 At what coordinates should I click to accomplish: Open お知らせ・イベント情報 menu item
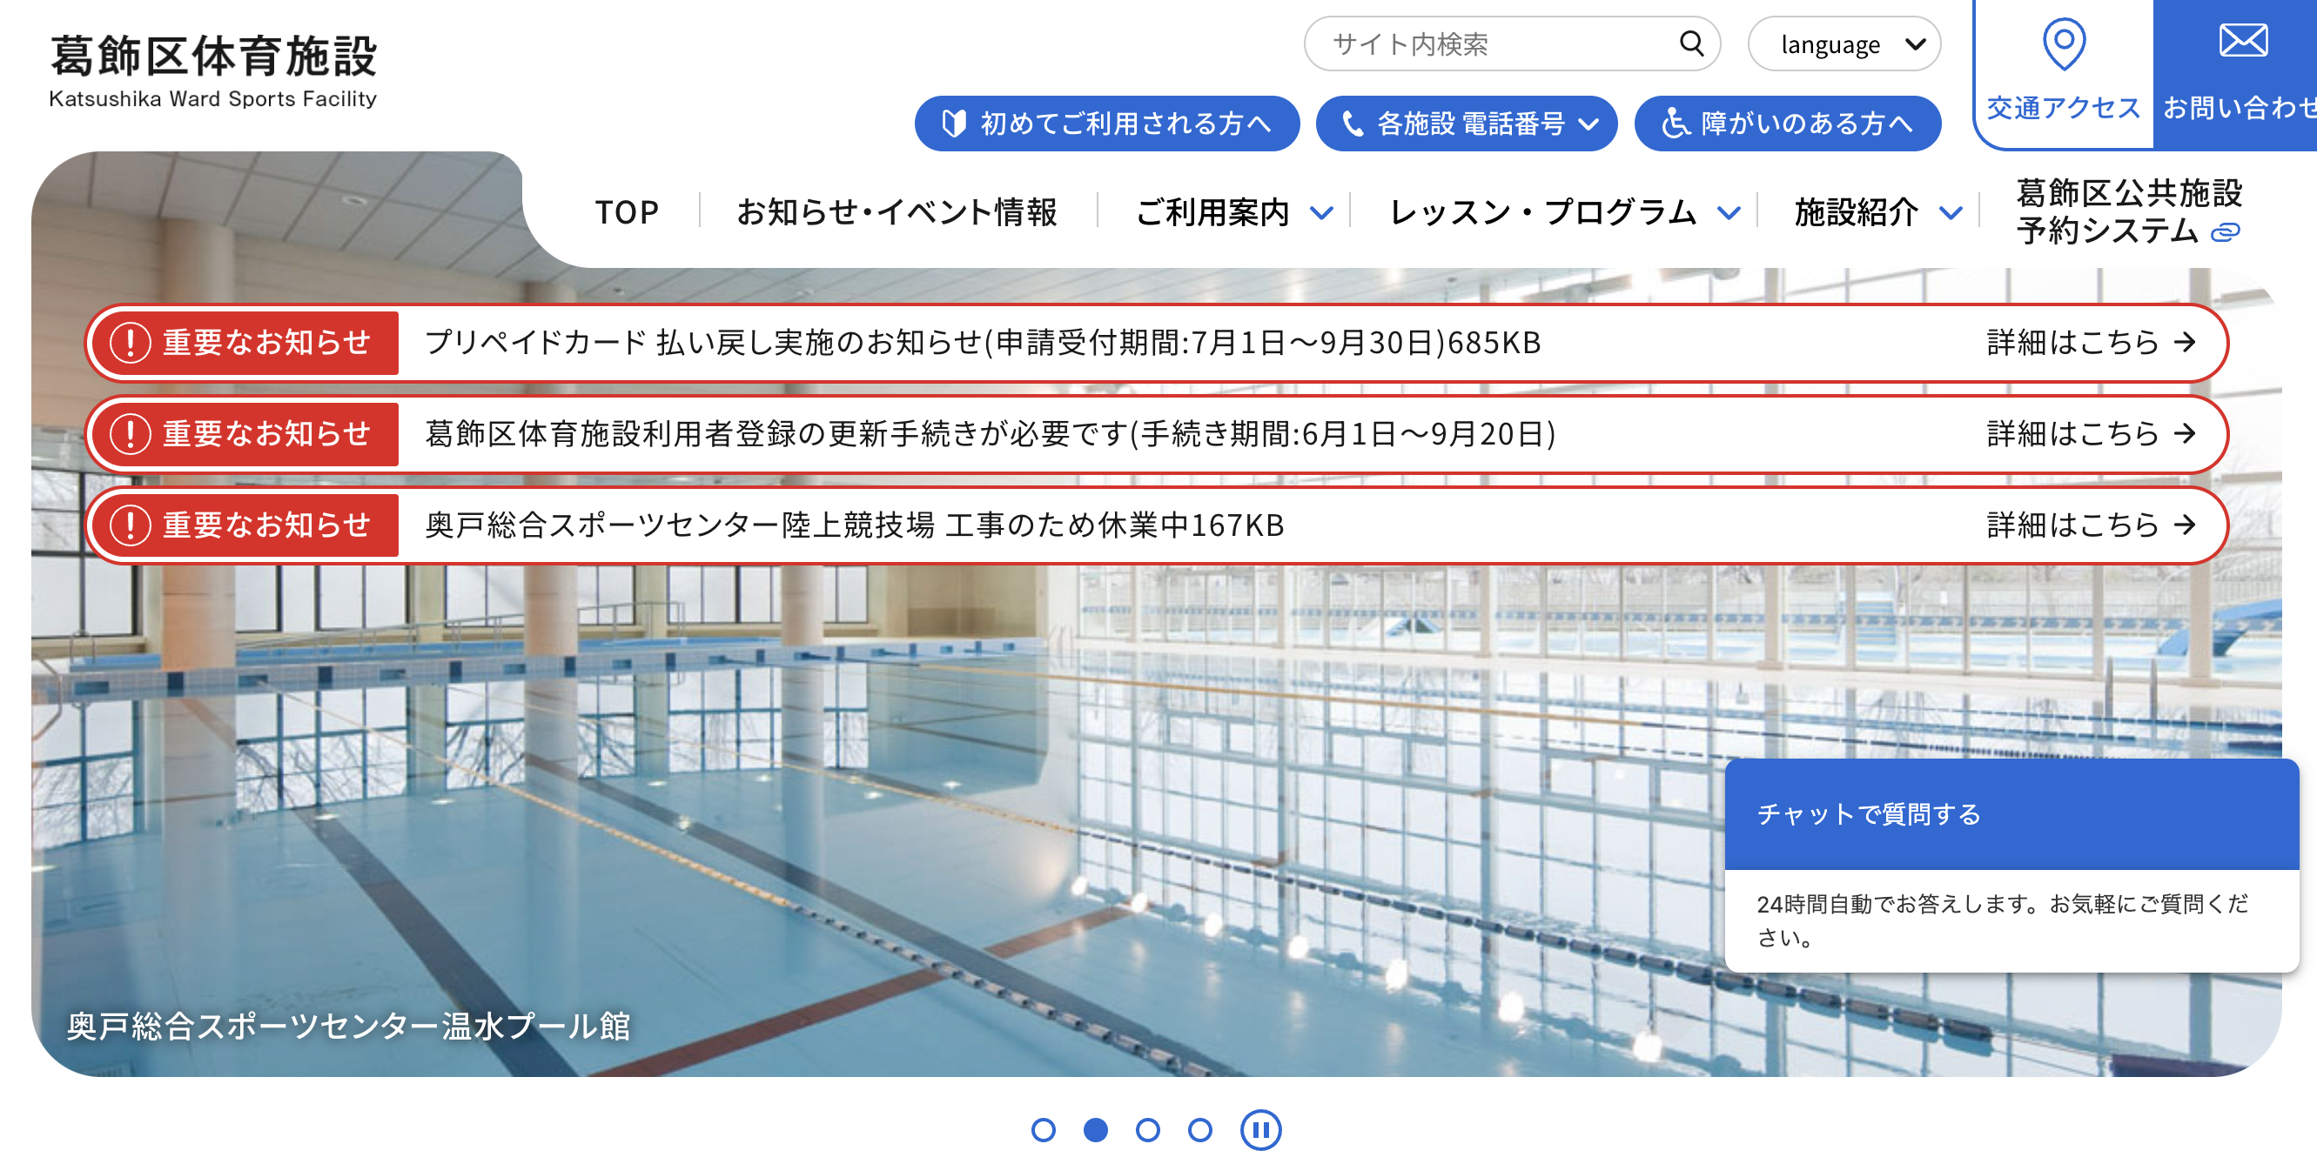[897, 212]
